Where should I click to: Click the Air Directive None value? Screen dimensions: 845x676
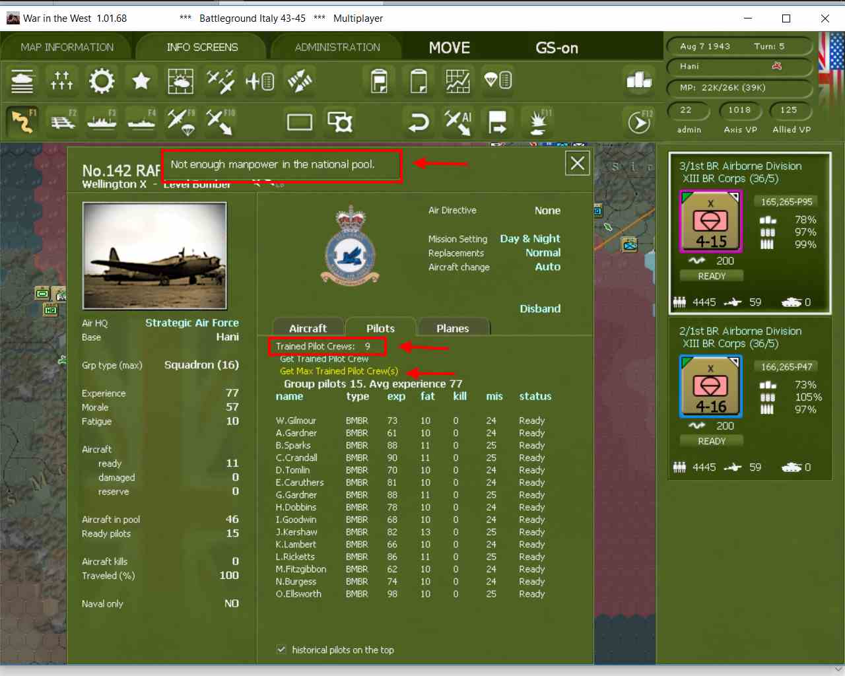547,211
